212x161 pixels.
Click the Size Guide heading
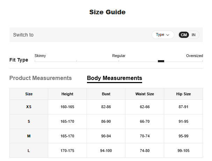[107, 12]
